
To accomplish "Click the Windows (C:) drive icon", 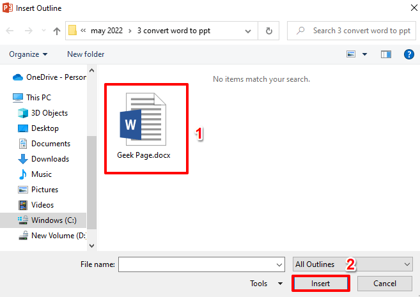I will coord(23,220).
